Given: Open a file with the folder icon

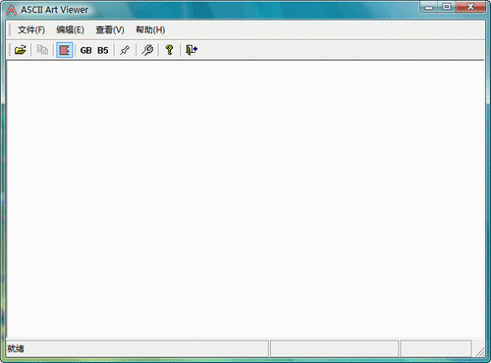Looking at the screenshot, I should (20, 50).
